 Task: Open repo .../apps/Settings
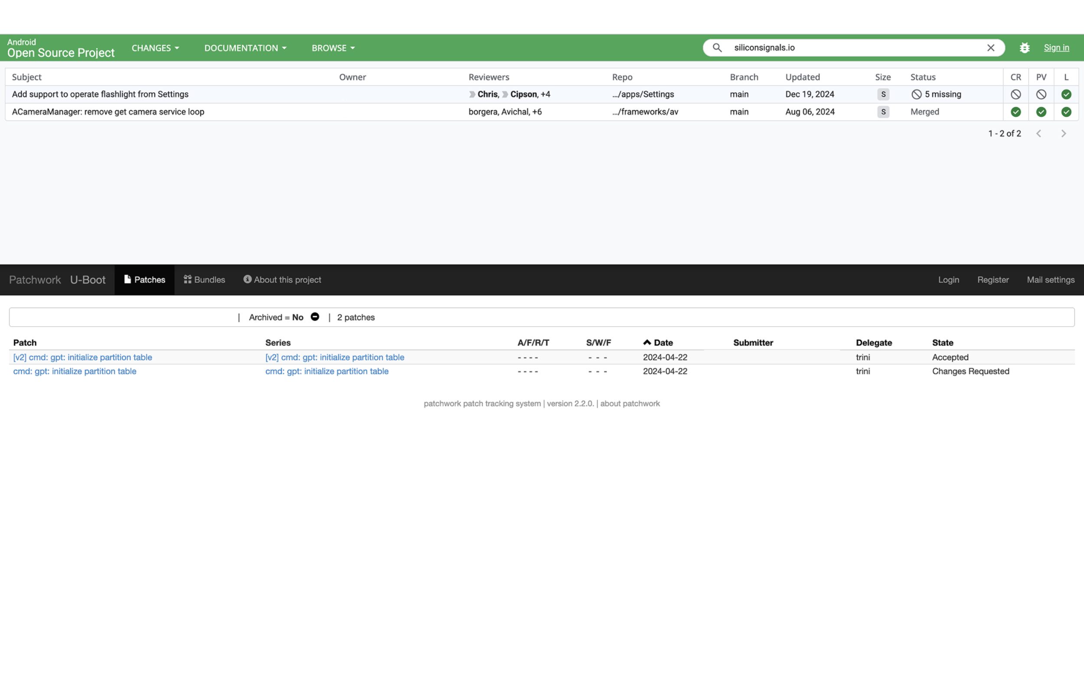coord(643,94)
